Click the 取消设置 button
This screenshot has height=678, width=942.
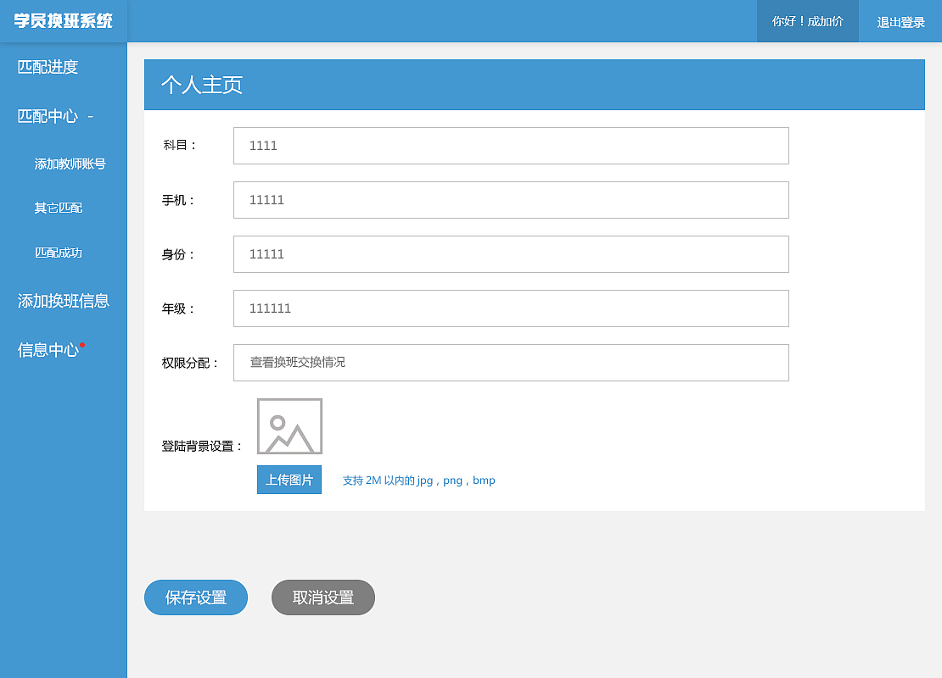323,597
